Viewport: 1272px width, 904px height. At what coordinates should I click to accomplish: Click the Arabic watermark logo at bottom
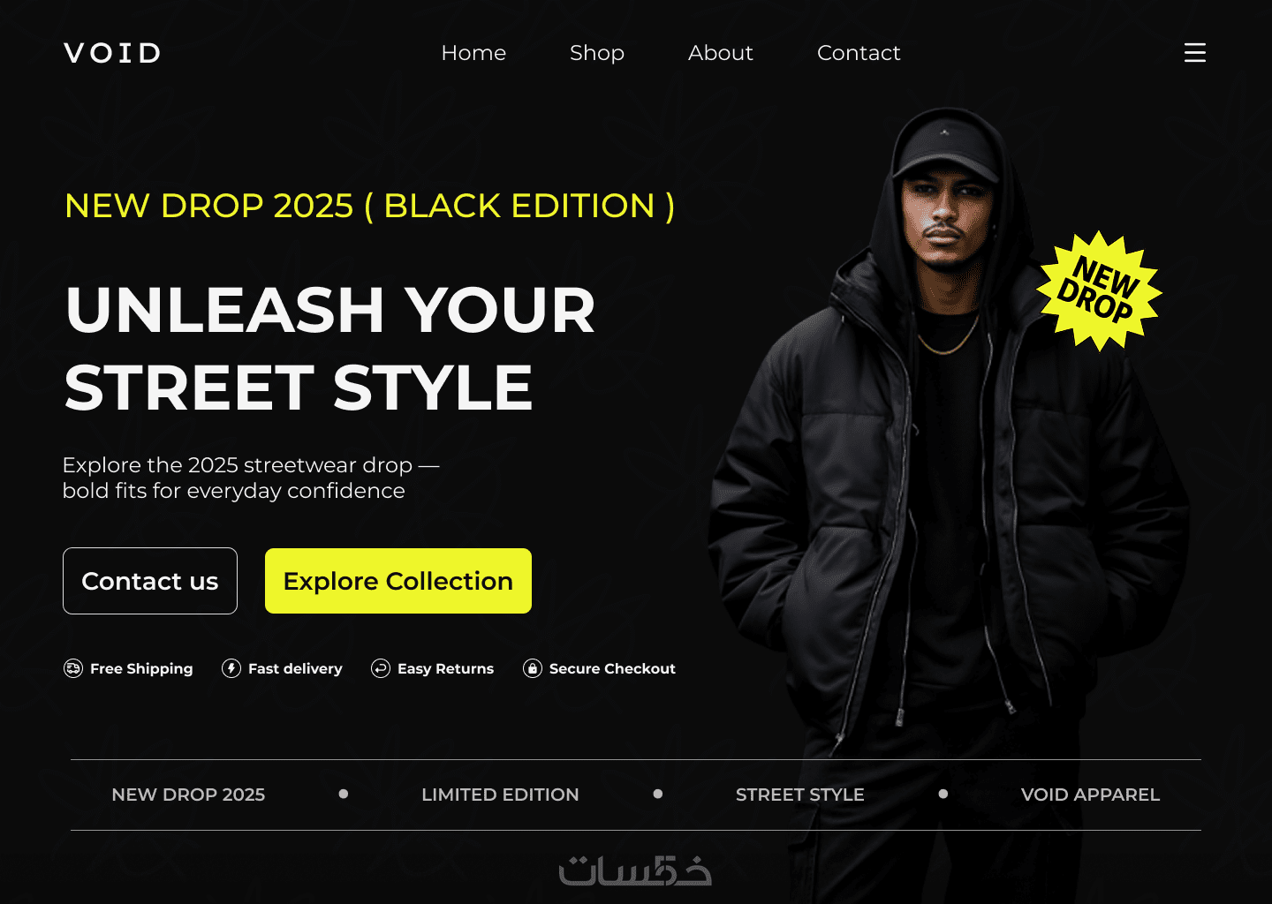[635, 870]
